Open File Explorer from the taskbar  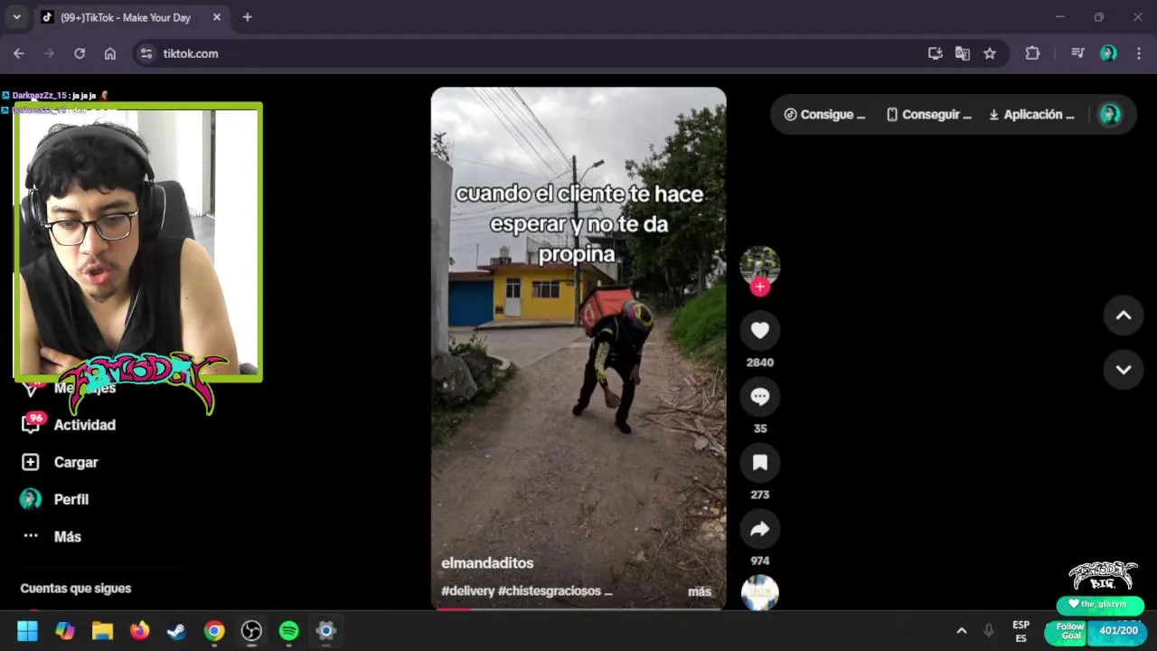102,630
